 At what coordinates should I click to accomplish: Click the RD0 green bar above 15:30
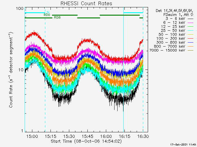(65, 15)
